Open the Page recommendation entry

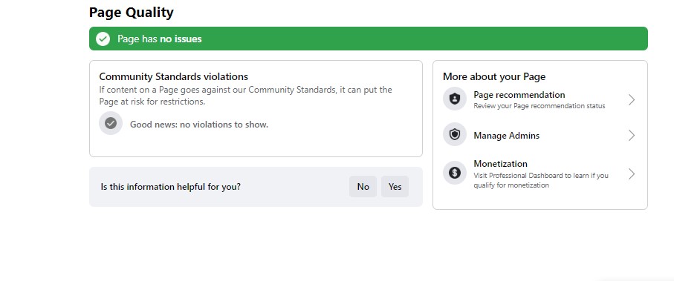(x=519, y=95)
